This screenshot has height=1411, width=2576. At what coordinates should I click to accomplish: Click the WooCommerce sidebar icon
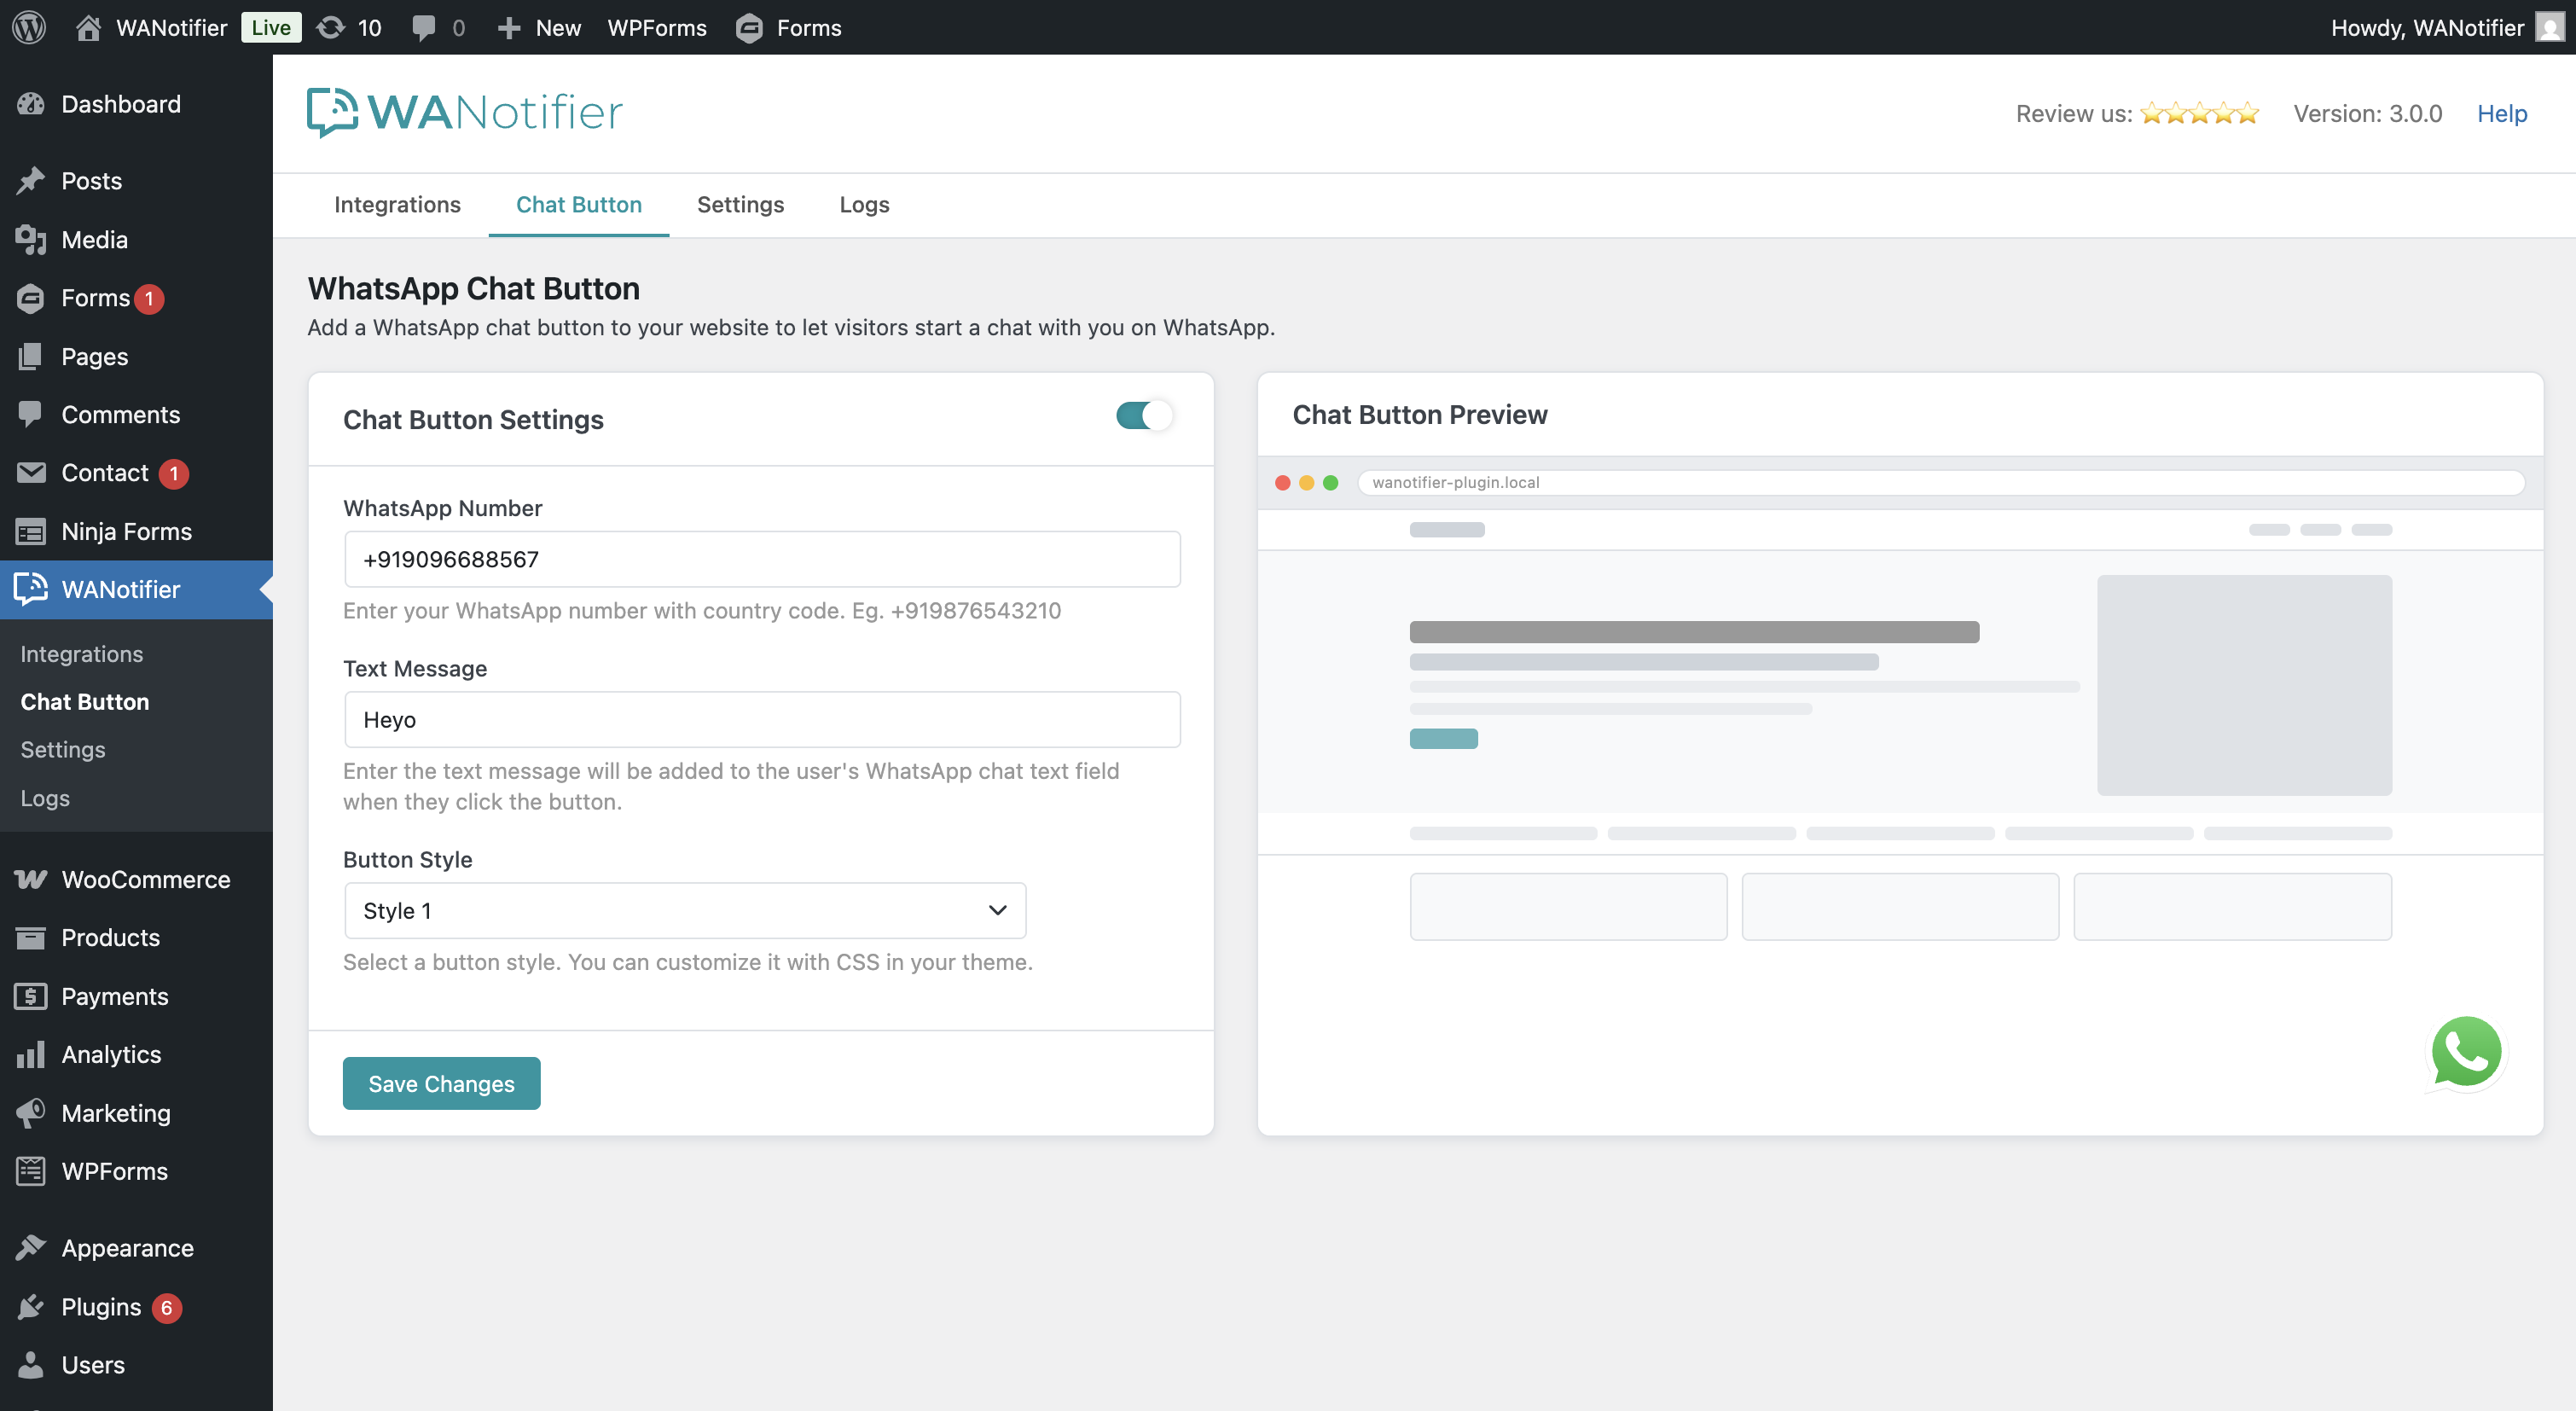(x=30, y=879)
